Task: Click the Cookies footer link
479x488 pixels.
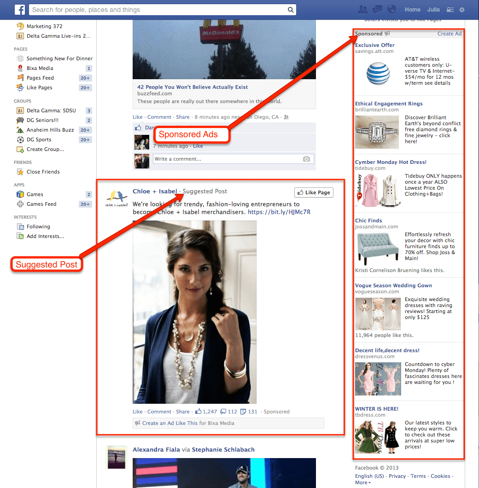Action: coord(440,476)
